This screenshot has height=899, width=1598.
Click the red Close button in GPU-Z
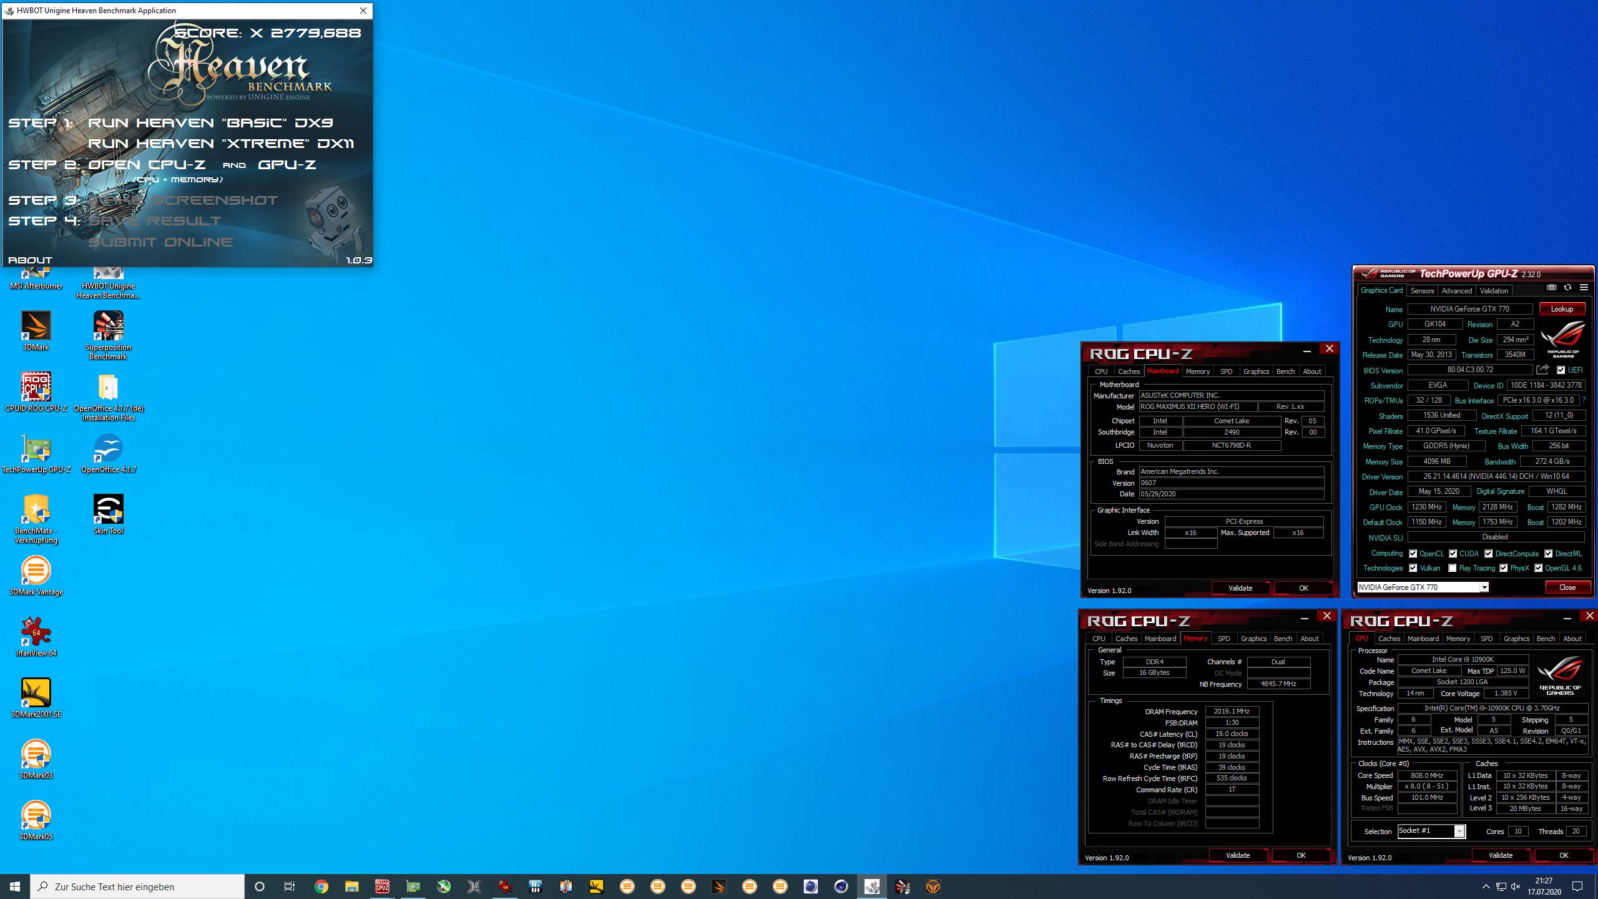[1567, 587]
